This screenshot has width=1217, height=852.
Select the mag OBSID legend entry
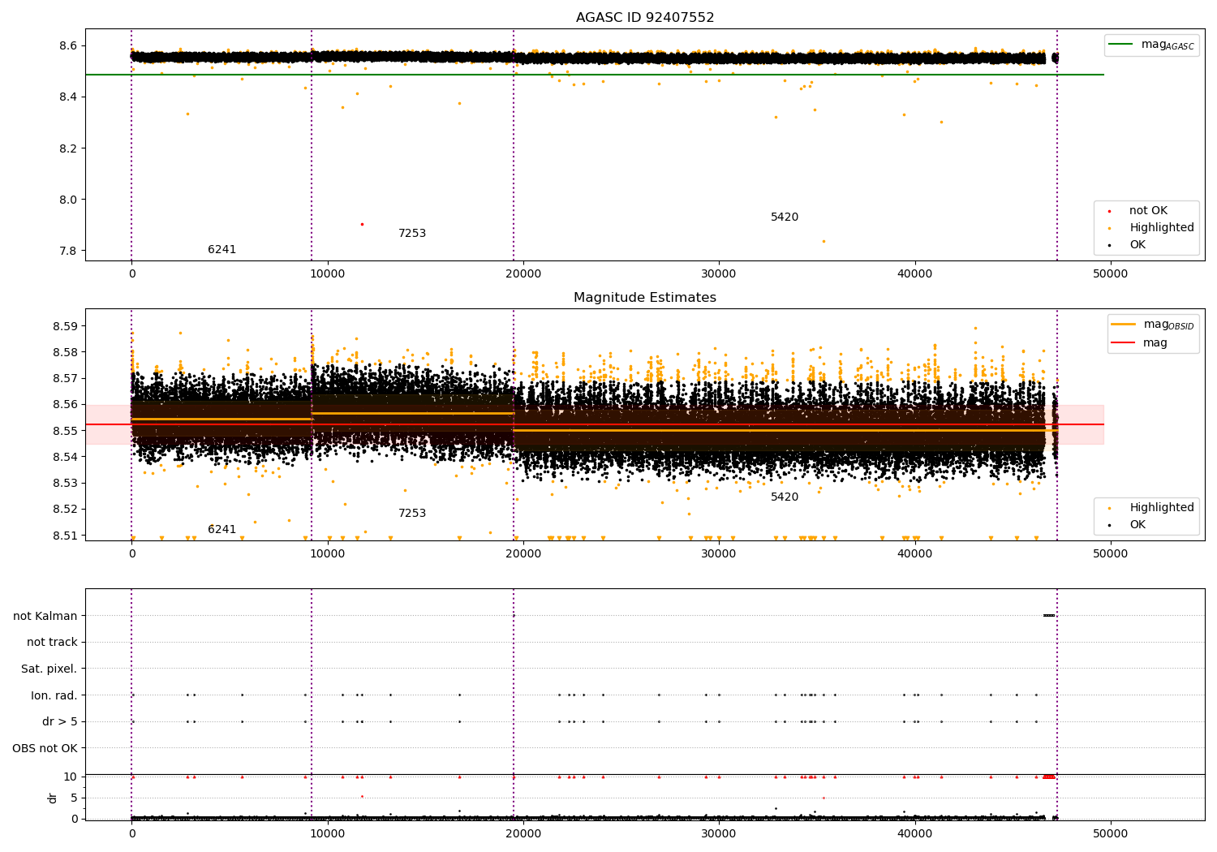click(1154, 325)
